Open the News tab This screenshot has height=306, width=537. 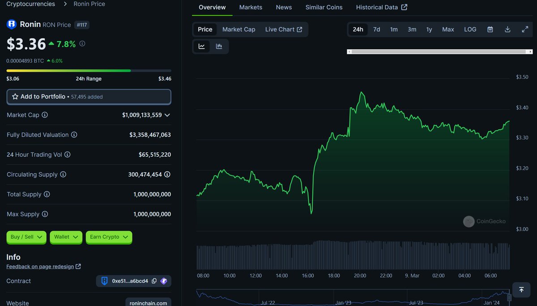click(284, 7)
